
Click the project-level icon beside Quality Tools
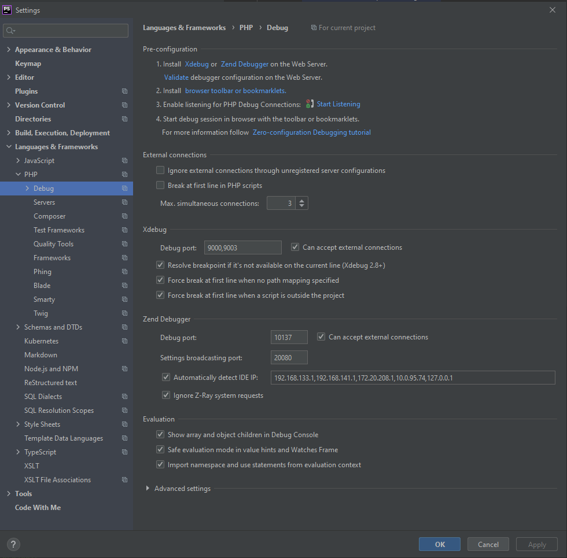124,244
